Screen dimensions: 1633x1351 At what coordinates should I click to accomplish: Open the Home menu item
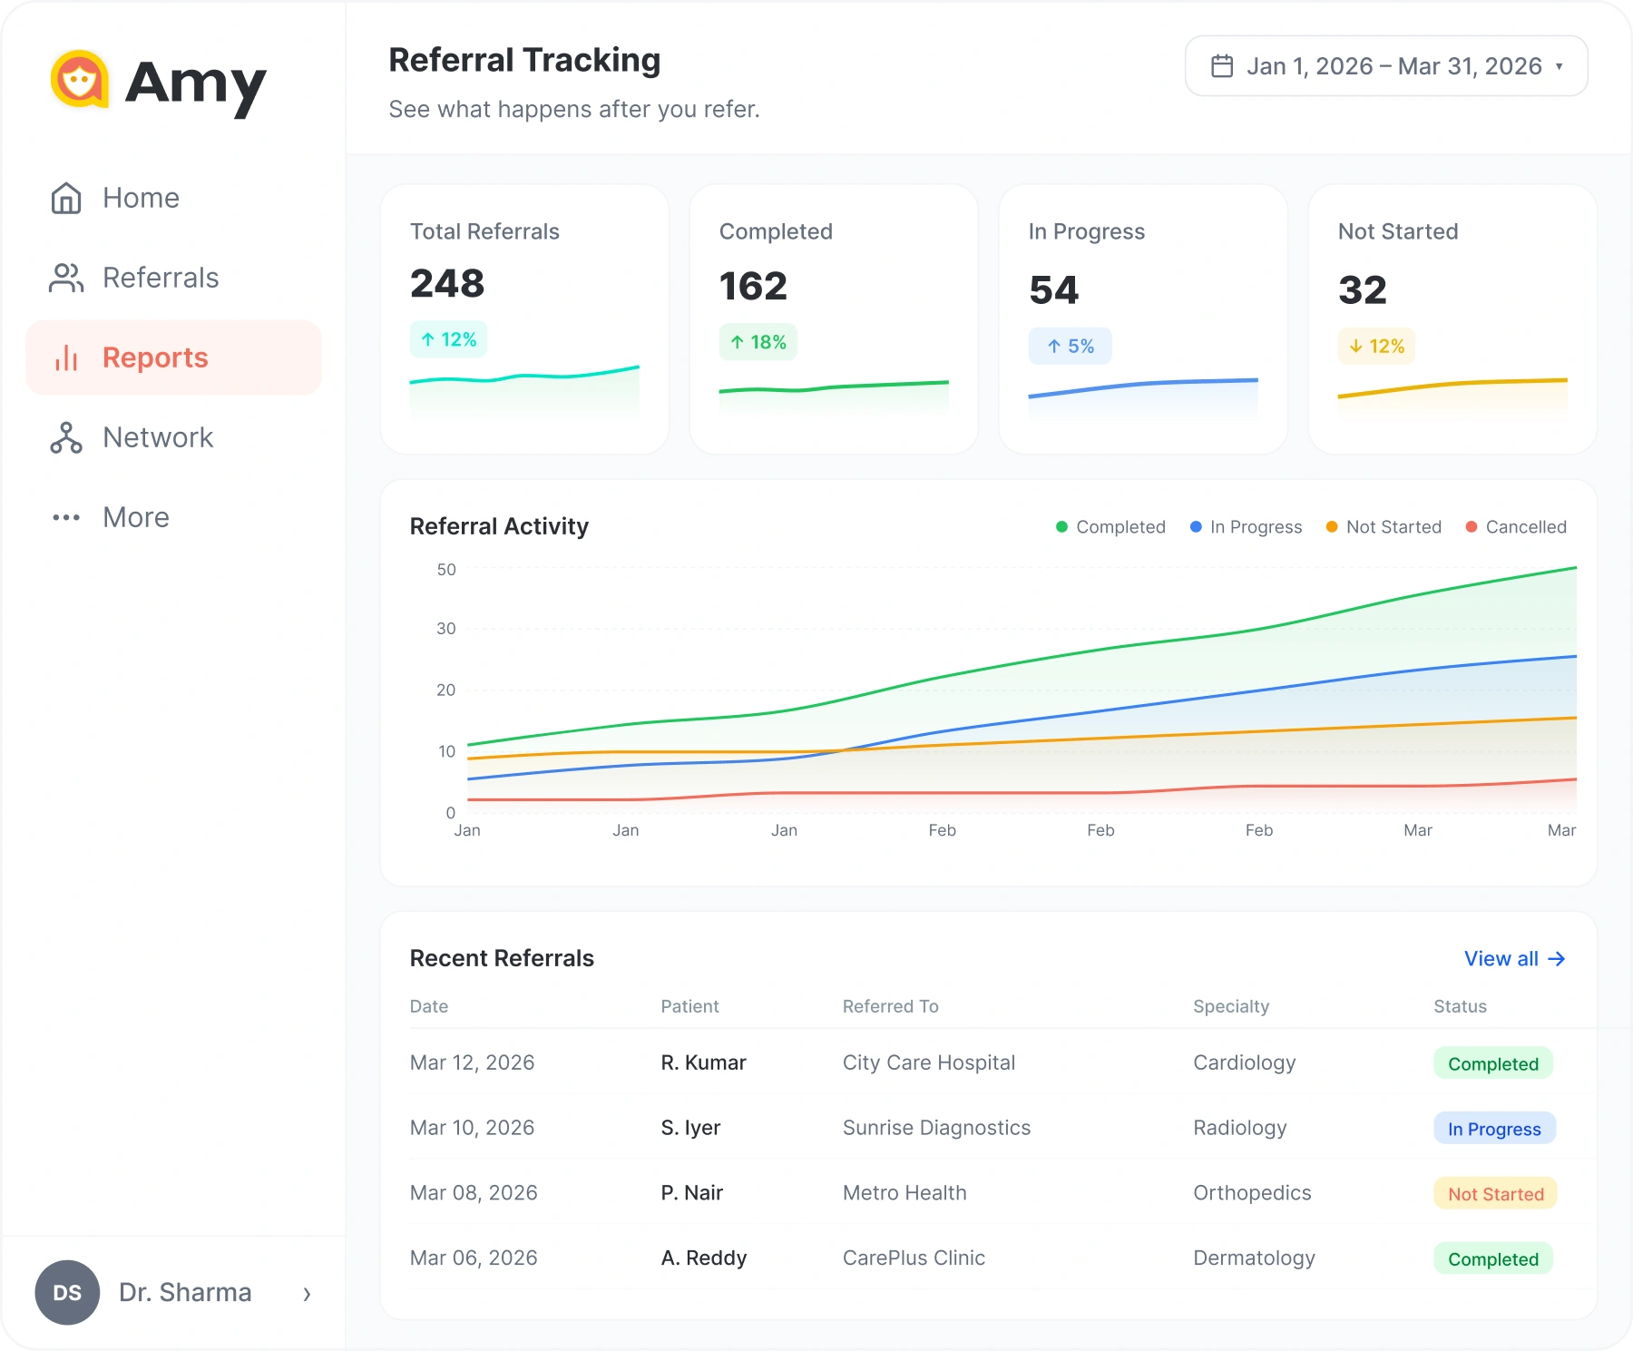(x=174, y=198)
